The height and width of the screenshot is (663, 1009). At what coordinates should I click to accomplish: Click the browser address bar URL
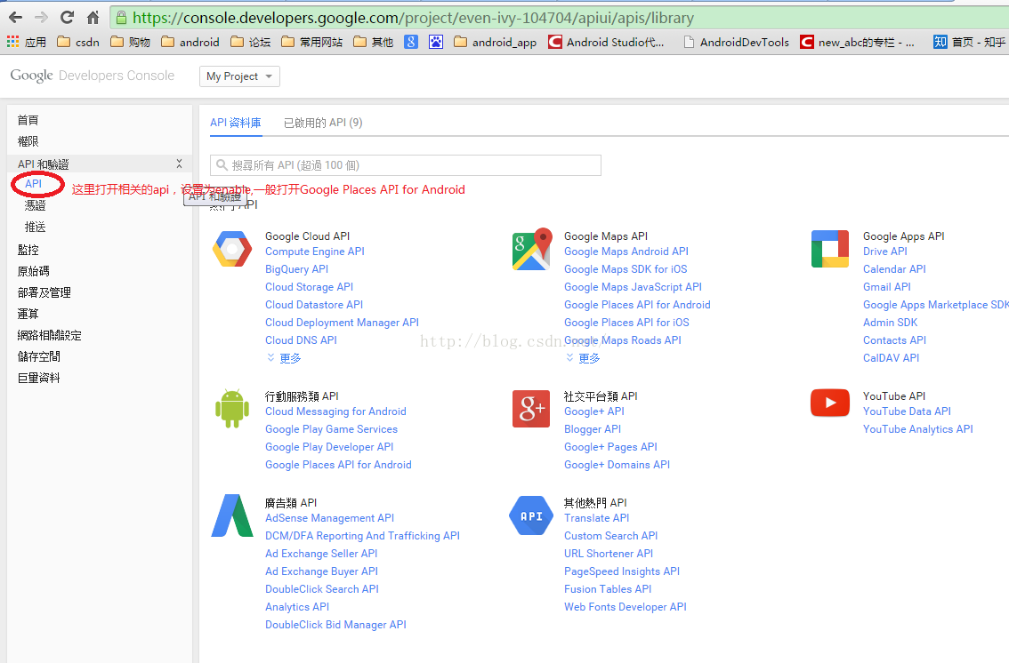pyautogui.click(x=413, y=18)
